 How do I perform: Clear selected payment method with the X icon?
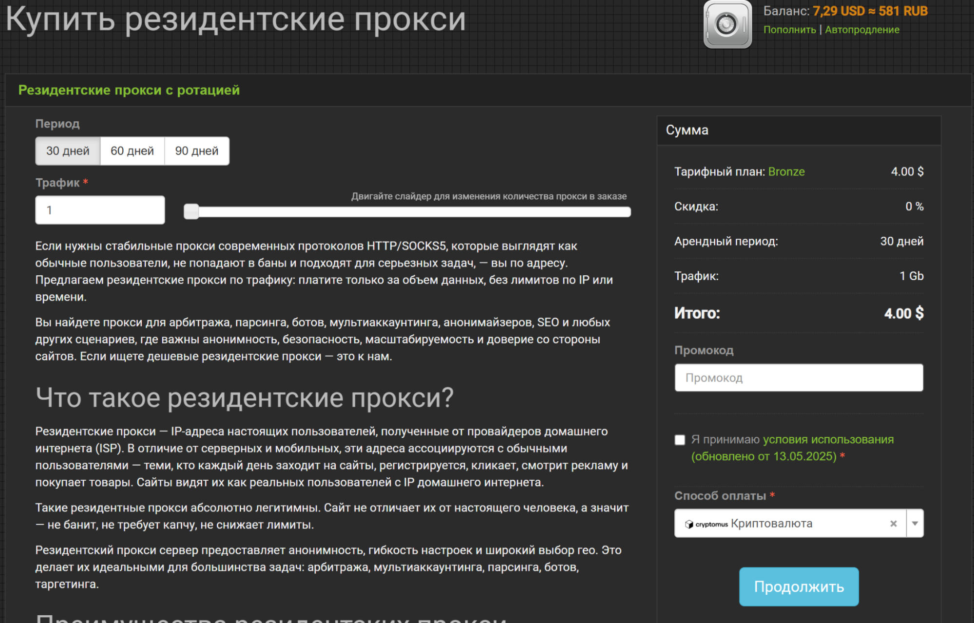[x=894, y=524]
